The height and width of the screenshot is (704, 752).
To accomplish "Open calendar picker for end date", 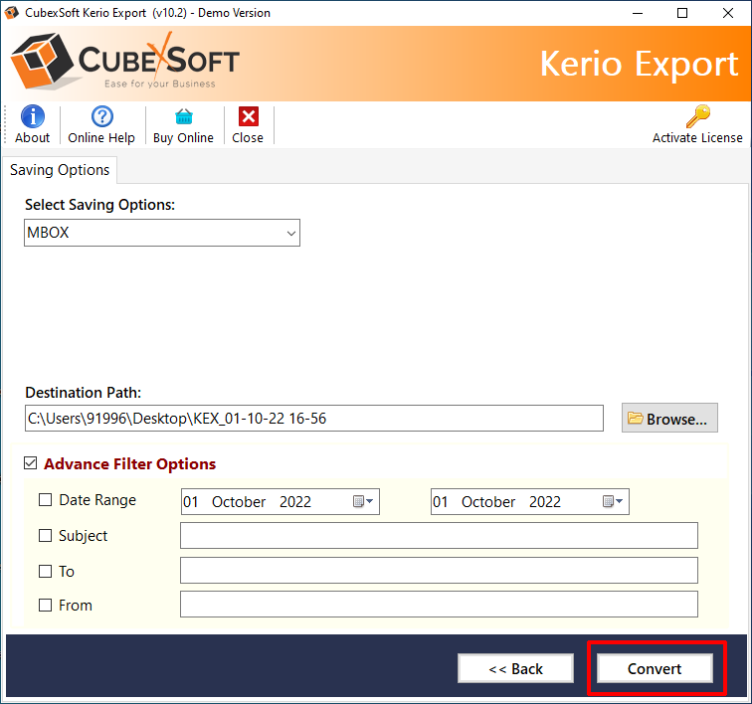I will (x=613, y=501).
